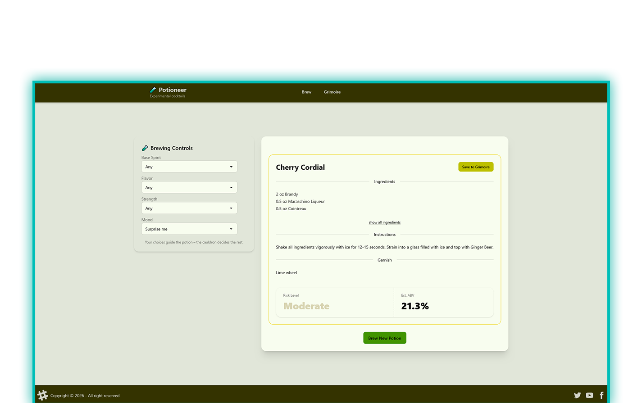Click the Cherry Cordial title
Screen dimensions: 642x403
tap(301, 167)
